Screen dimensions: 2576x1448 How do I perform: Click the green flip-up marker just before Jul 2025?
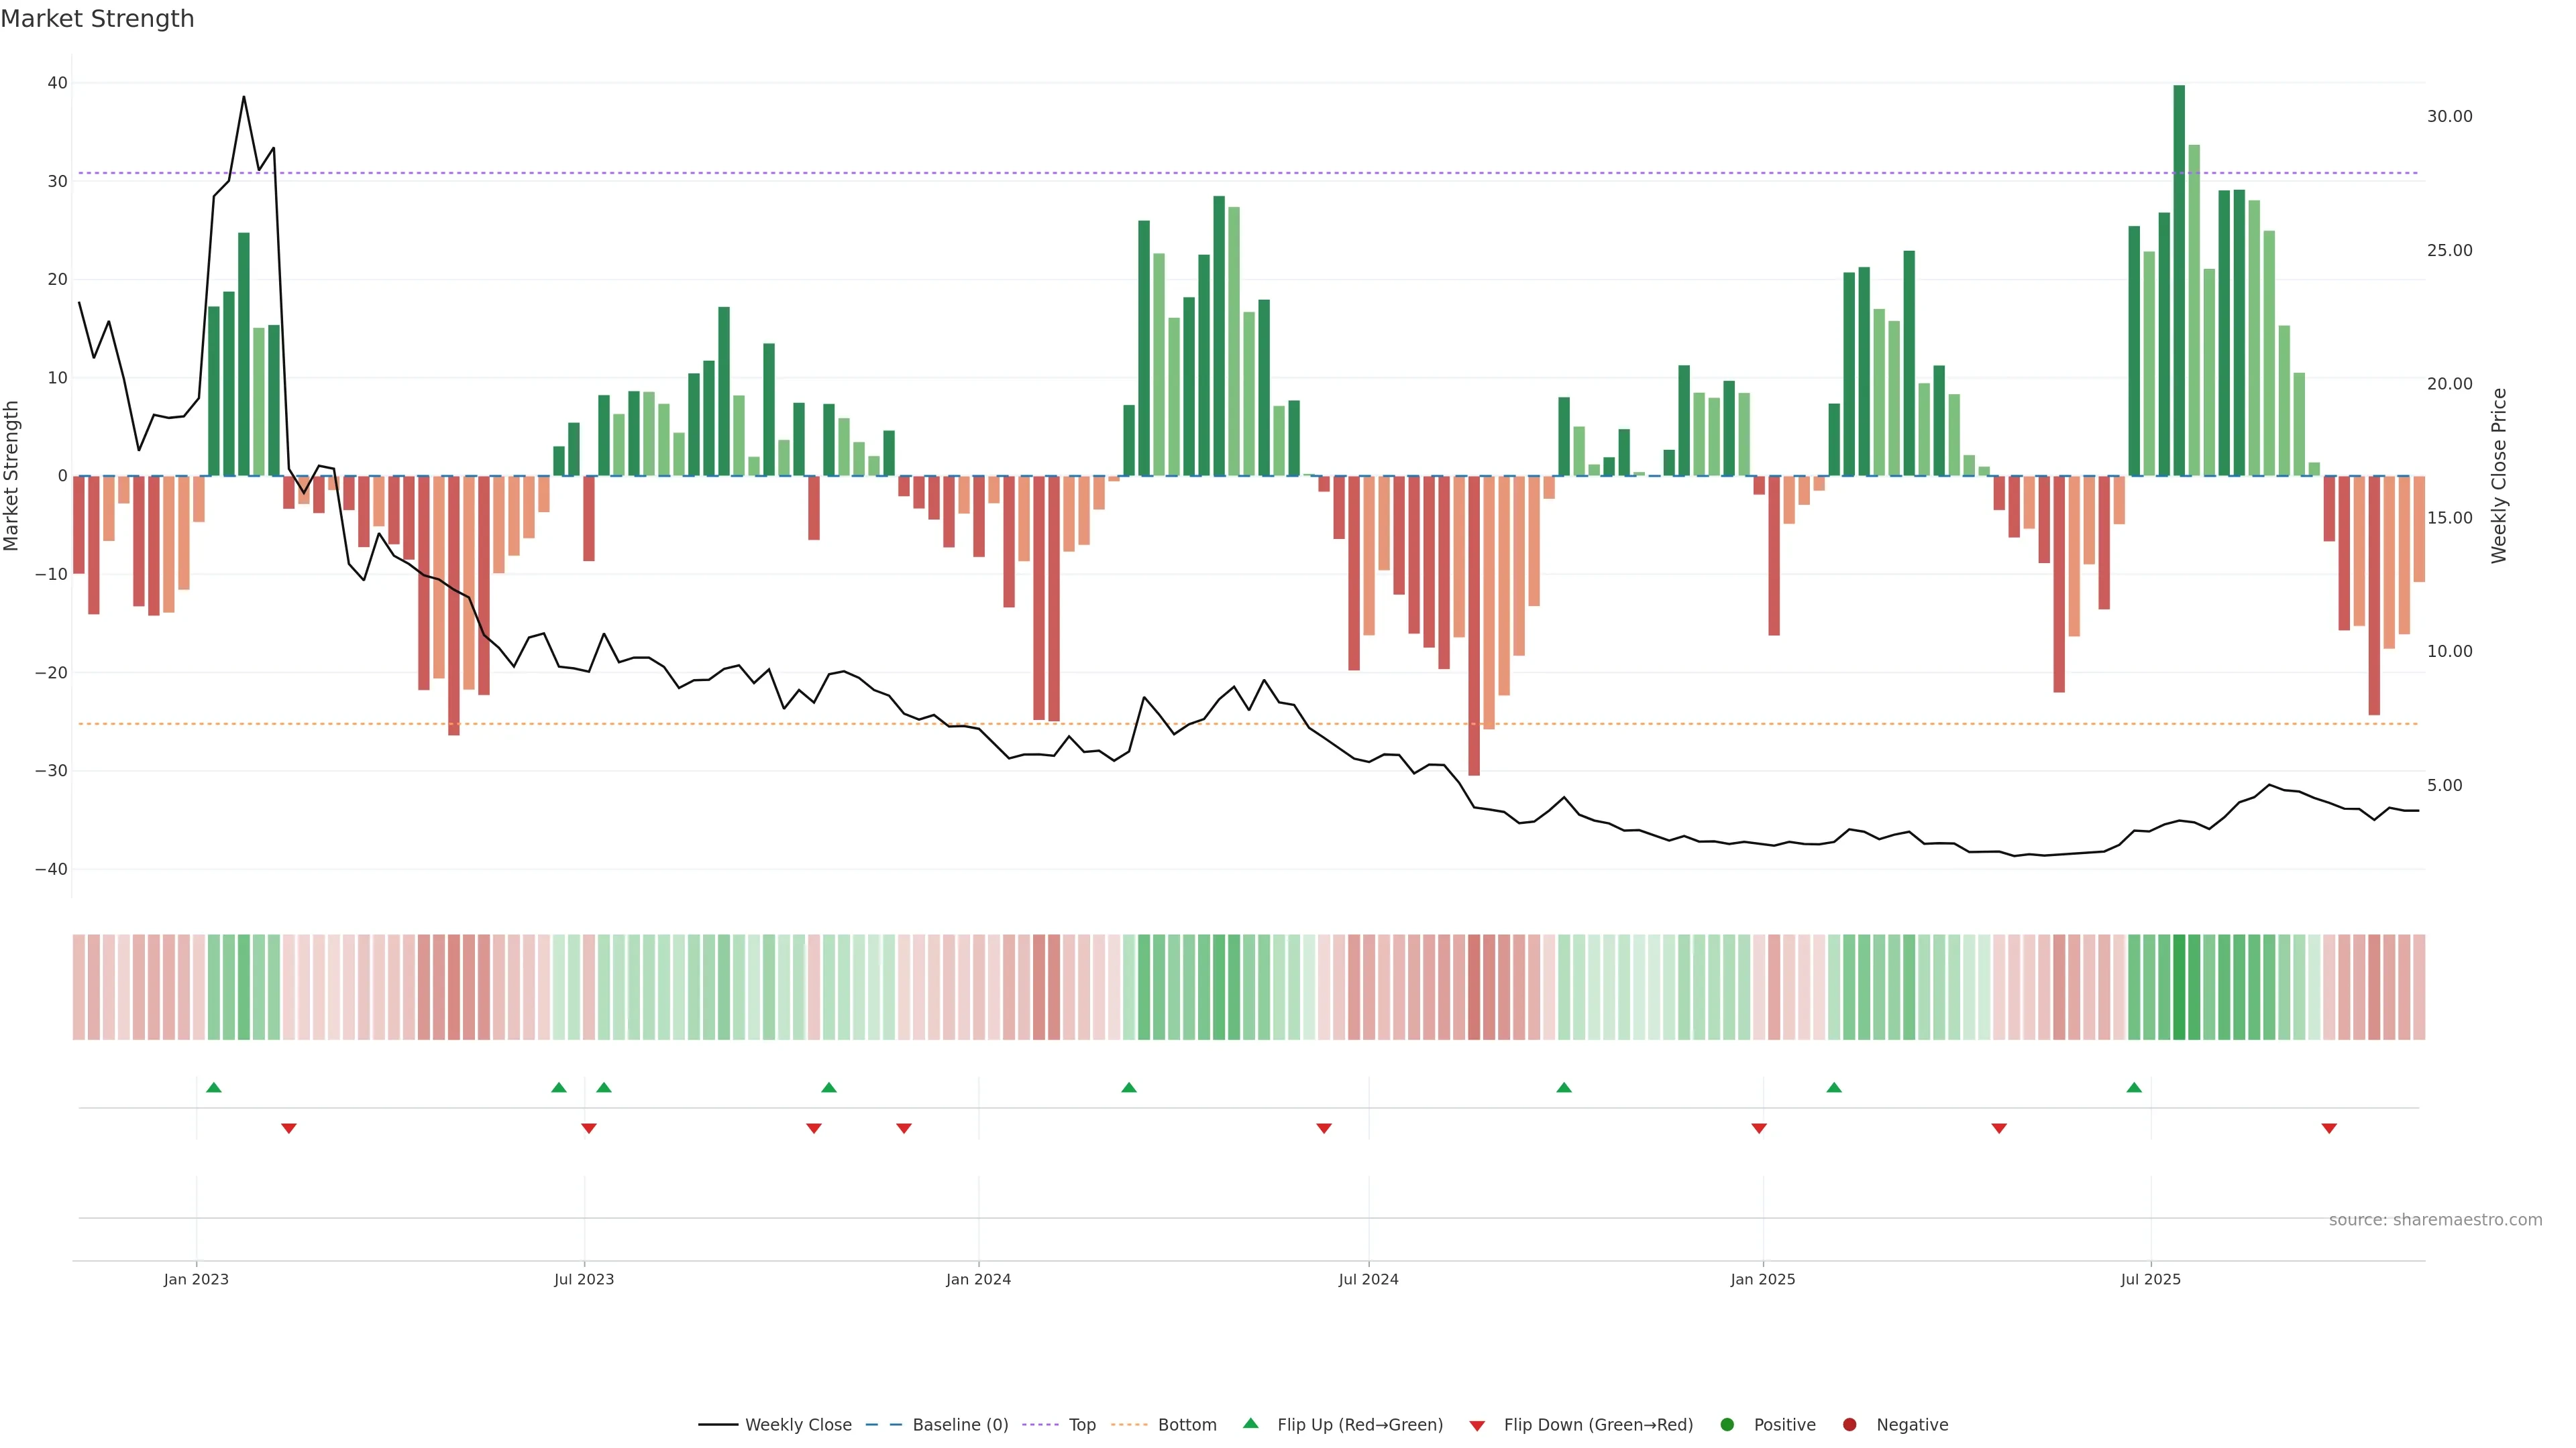pos(2134,1087)
